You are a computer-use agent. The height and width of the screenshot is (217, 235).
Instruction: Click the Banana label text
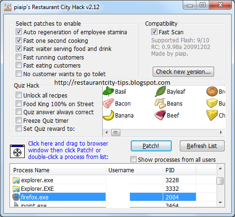[124, 115]
